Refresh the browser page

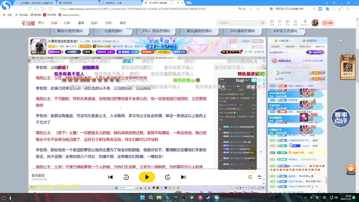coord(30,9)
